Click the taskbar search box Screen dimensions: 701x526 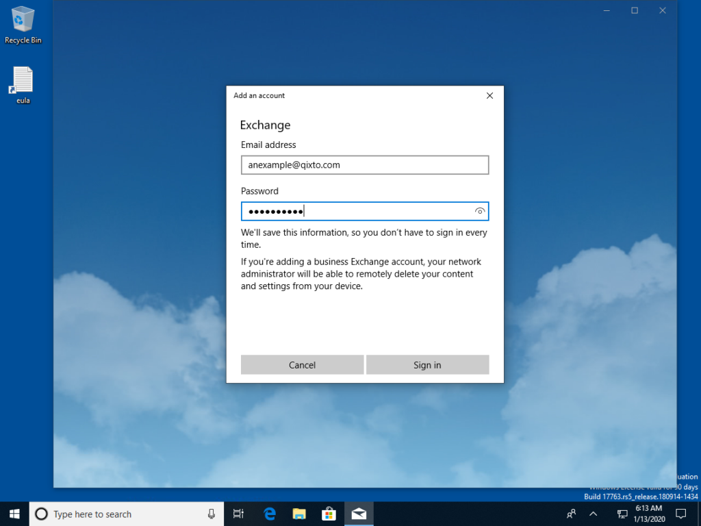(127, 514)
